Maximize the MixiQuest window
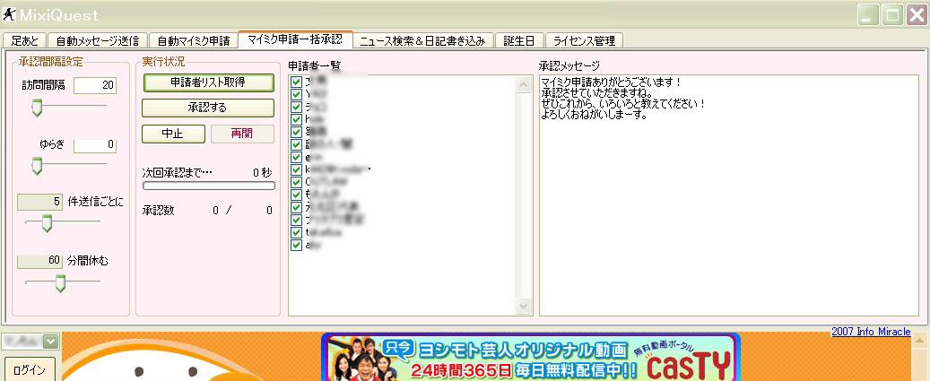Viewport: 930px width, 381px height. point(892,14)
